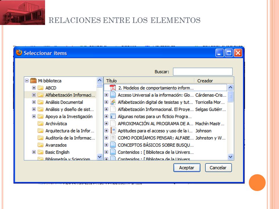This screenshot has height=209, width=279.
Task: Click the Avanzados folder icon
Action: (41, 145)
